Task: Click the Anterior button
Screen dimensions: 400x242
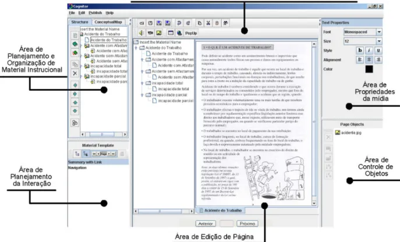Action: 206,223
